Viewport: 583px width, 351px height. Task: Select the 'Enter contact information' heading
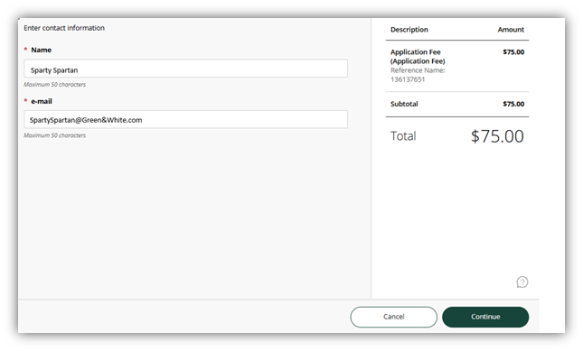(x=64, y=28)
